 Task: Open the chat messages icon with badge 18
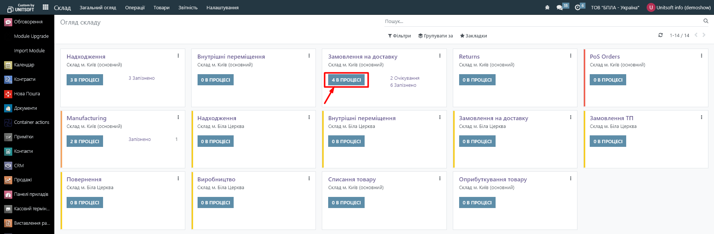tap(560, 7)
